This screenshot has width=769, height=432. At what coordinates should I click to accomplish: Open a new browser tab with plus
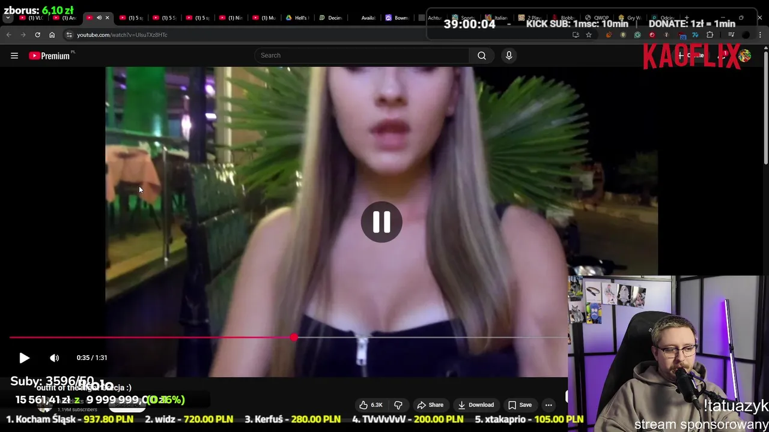(x=686, y=18)
